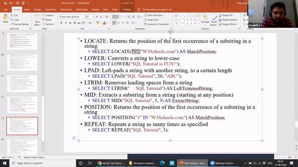Undo the last action
The height and width of the screenshot is (167, 298).
pyautogui.click(x=11, y=3)
